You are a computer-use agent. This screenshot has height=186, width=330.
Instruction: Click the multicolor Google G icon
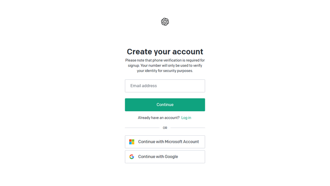(x=132, y=157)
